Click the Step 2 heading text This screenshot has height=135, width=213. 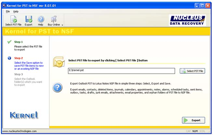19,58
